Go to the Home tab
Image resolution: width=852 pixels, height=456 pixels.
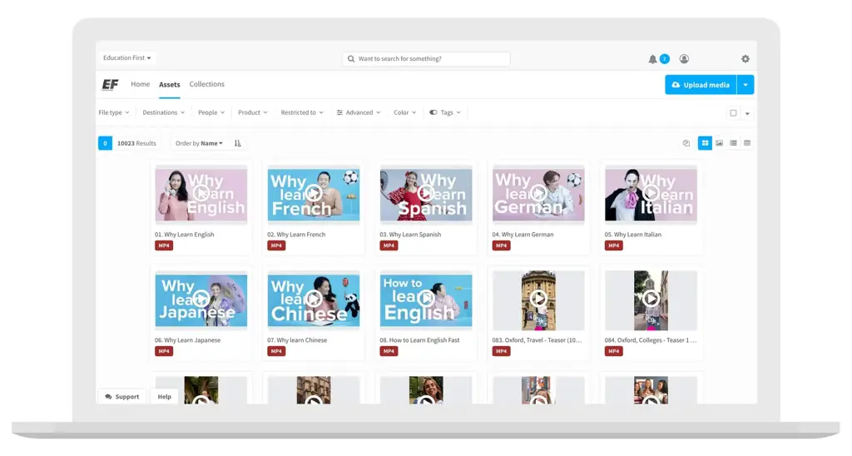pyautogui.click(x=141, y=84)
